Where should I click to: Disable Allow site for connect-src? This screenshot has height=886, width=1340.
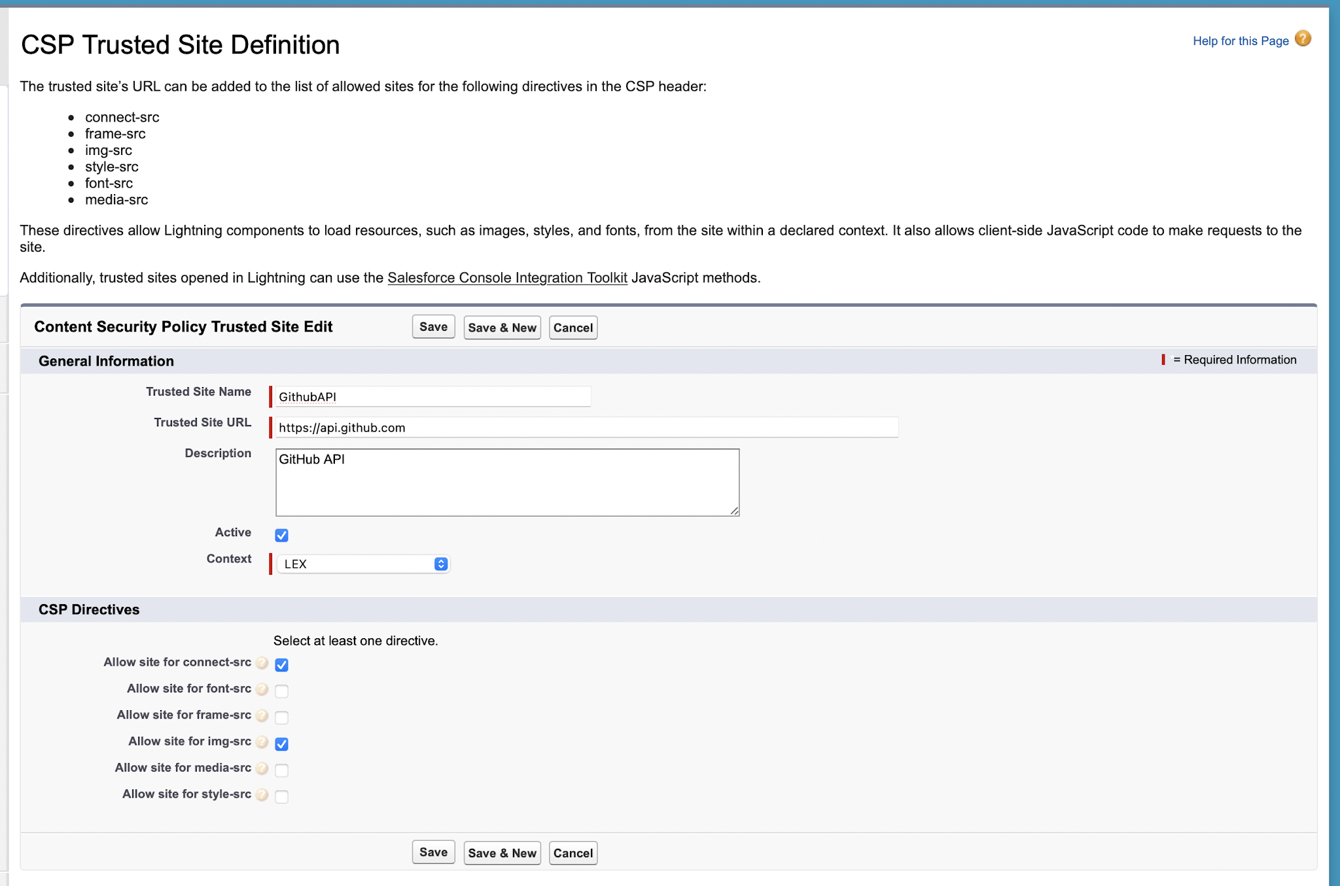click(x=281, y=665)
